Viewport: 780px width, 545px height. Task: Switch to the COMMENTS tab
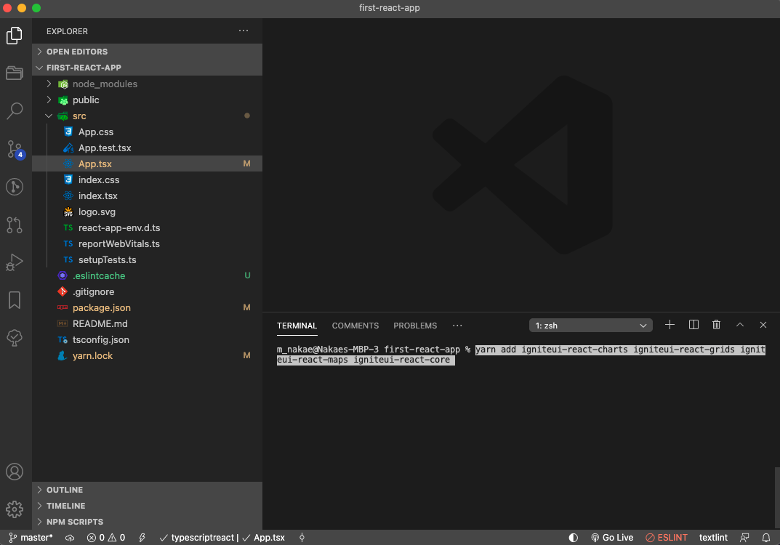point(355,325)
